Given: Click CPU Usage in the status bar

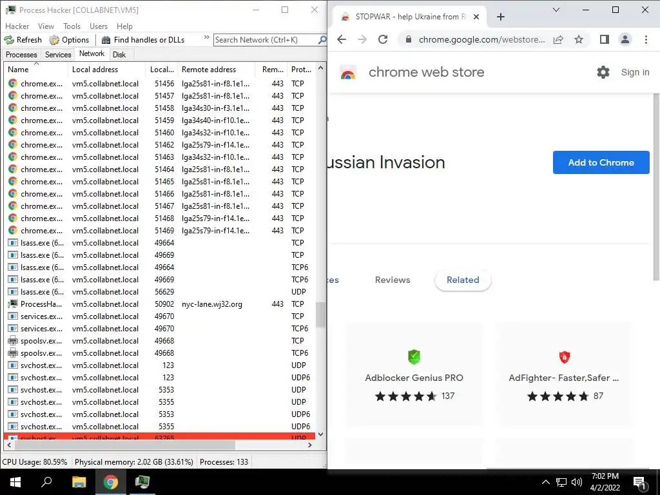Looking at the screenshot, I should tap(35, 461).
